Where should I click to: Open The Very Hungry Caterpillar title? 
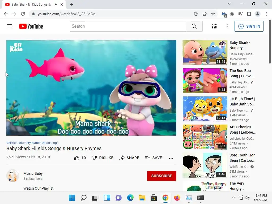point(237,186)
